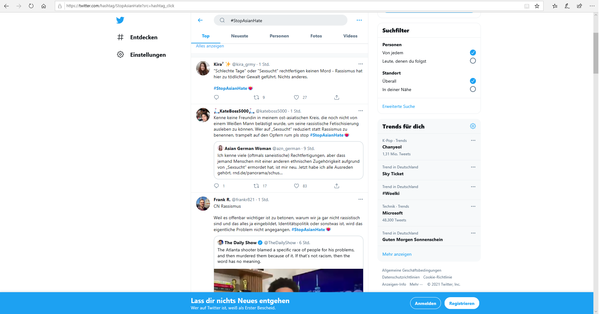This screenshot has width=599, height=314.
Task: Go back with the blue arrow
Action: click(200, 20)
